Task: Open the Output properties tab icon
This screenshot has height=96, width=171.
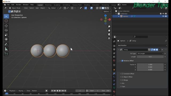Action: 114,50
